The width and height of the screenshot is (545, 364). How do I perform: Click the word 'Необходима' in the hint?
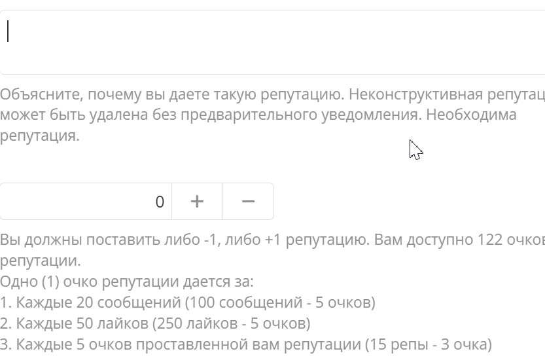tap(471, 115)
